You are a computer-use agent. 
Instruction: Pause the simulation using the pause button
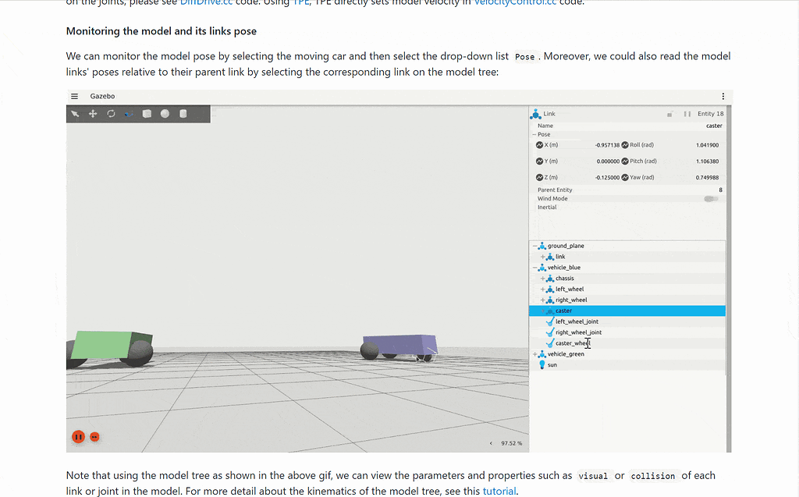tap(78, 436)
